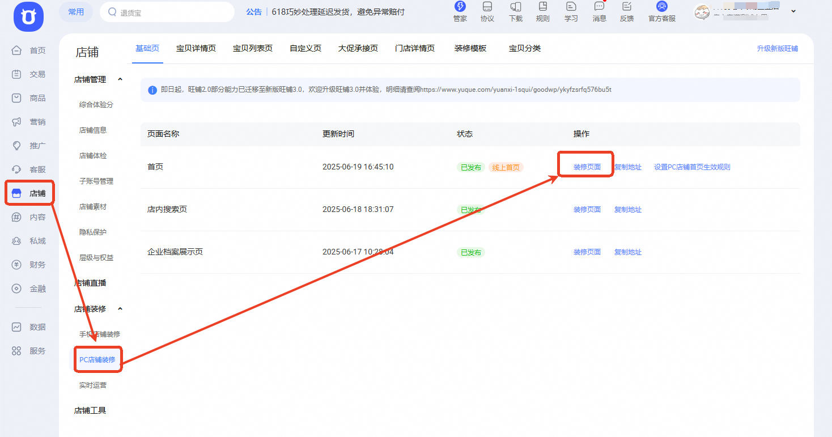Switch to the 自定义页 tab

tap(305, 48)
